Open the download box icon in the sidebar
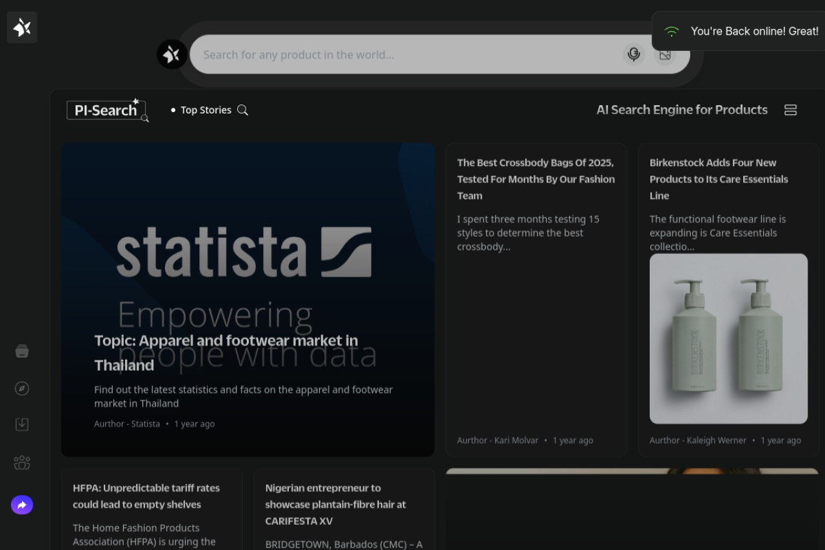Image resolution: width=825 pixels, height=550 pixels. pyautogui.click(x=22, y=424)
